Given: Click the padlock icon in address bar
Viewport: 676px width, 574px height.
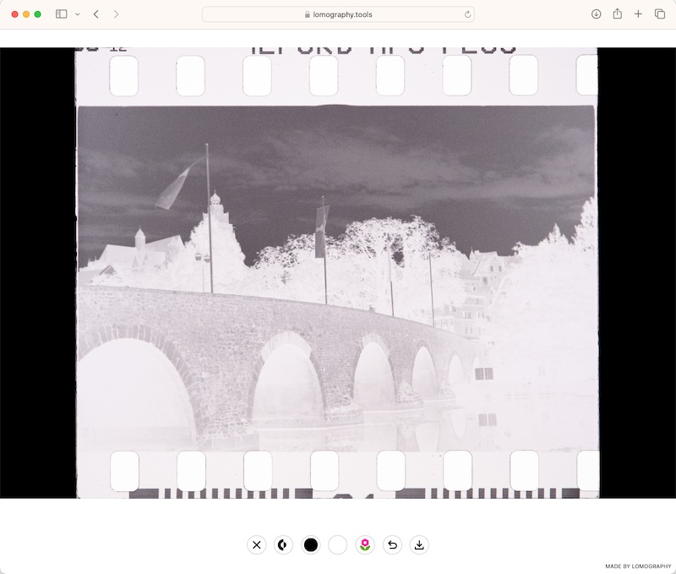Looking at the screenshot, I should tap(308, 14).
